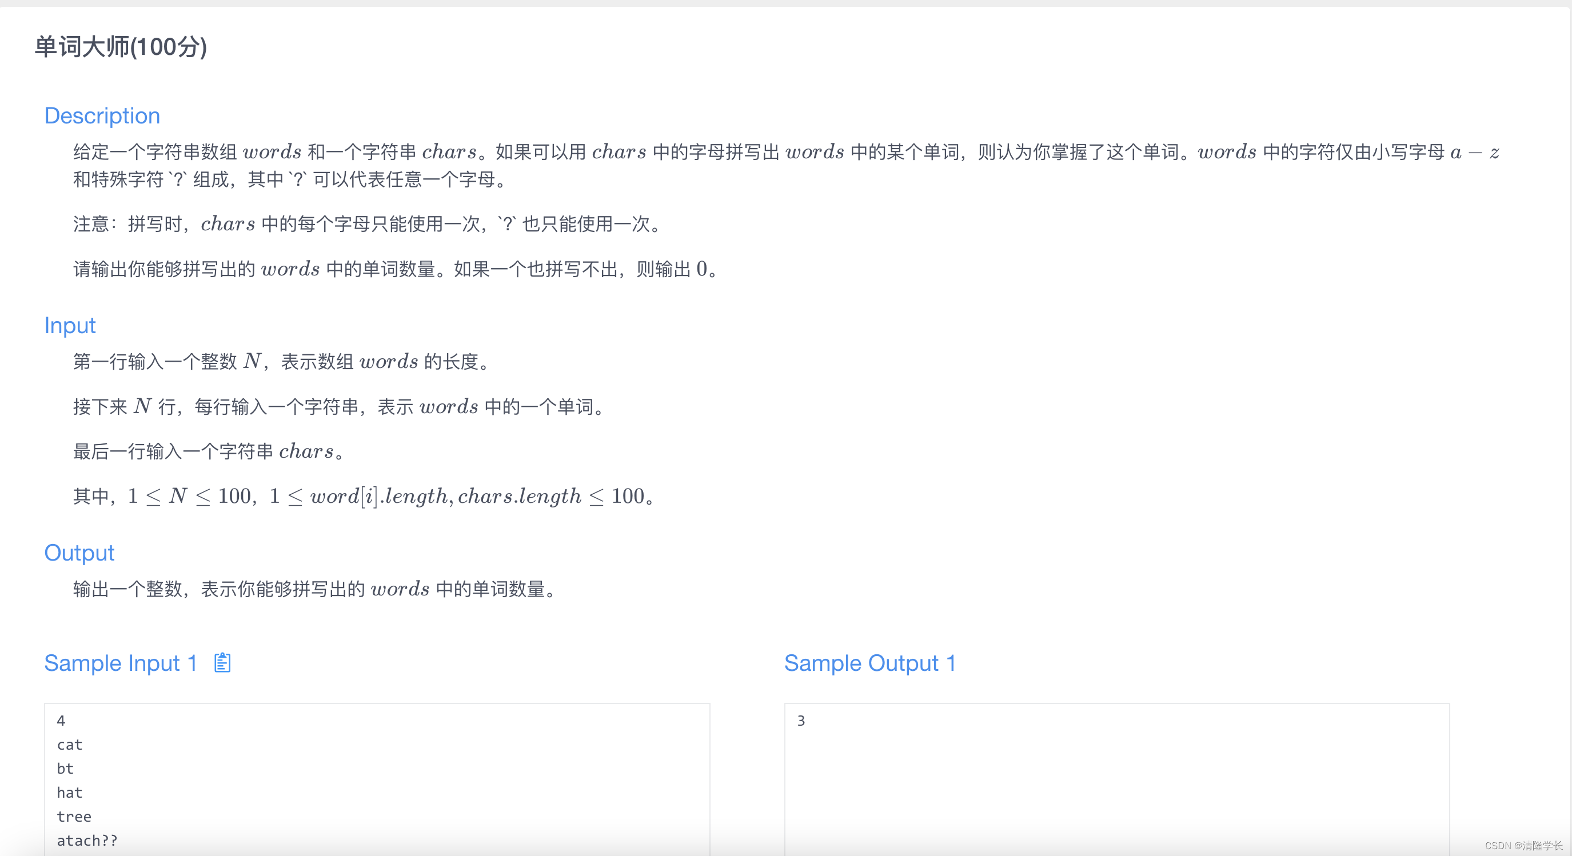Click the number 4 in sample input
Screen dimensions: 1572x856
click(x=61, y=721)
